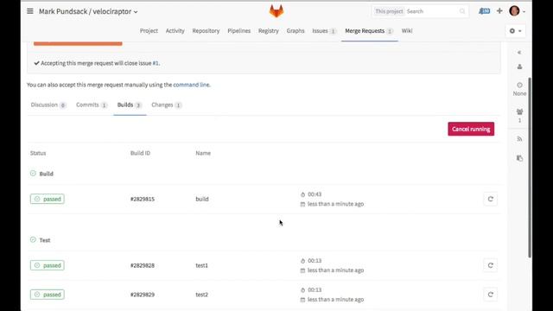Open the todos notification badge
553x311 pixels.
click(484, 11)
